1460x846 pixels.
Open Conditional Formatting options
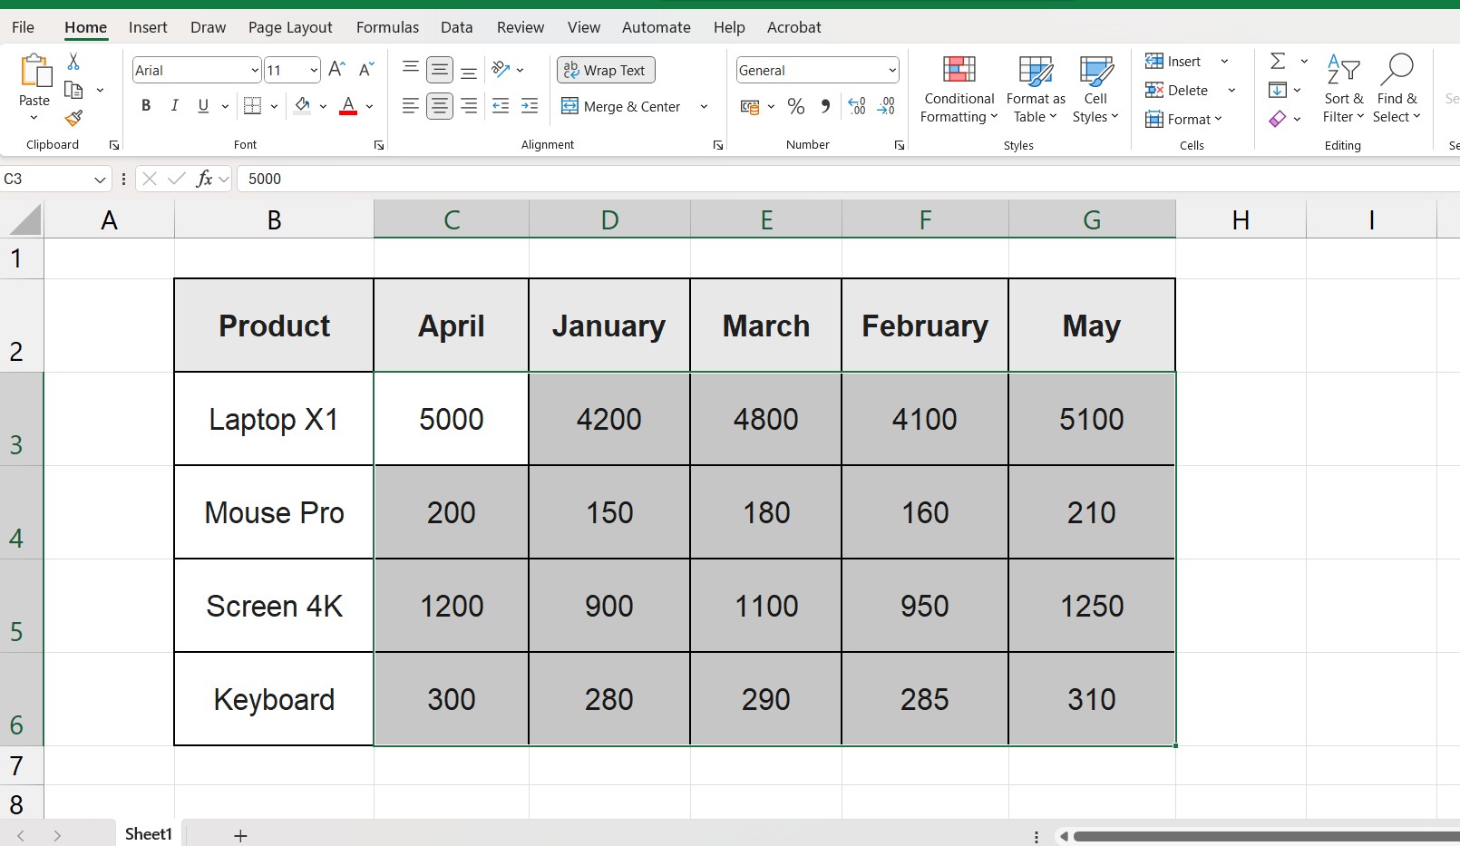958,88
